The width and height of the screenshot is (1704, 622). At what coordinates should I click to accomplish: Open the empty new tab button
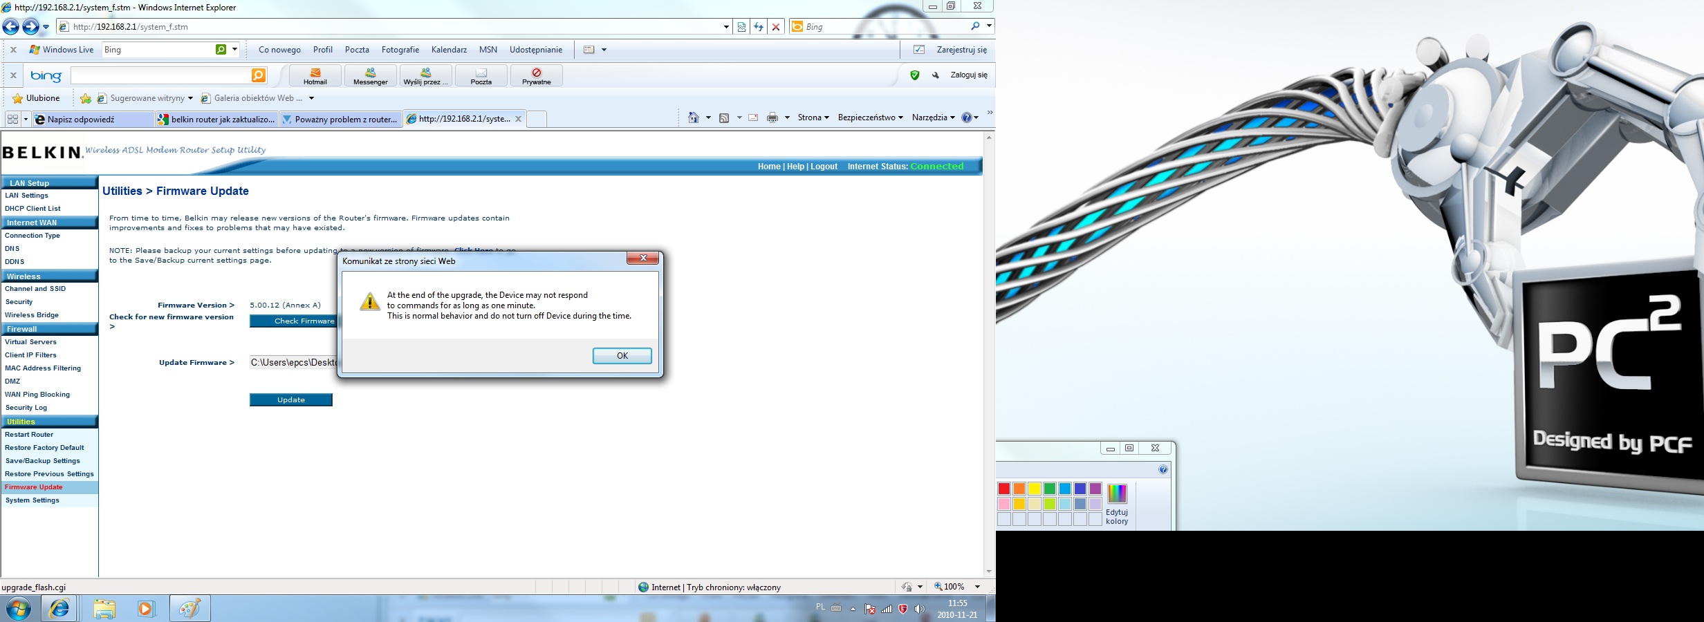coord(537,120)
